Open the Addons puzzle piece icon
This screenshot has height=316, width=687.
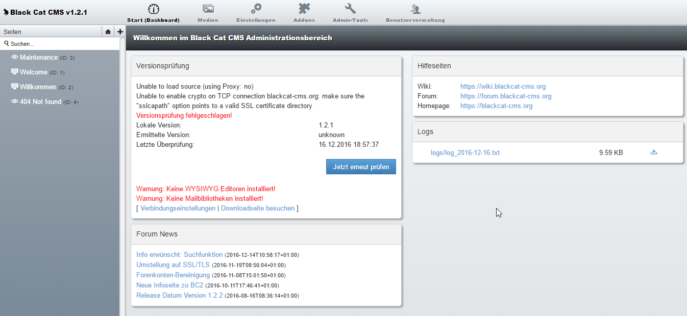coord(304,9)
